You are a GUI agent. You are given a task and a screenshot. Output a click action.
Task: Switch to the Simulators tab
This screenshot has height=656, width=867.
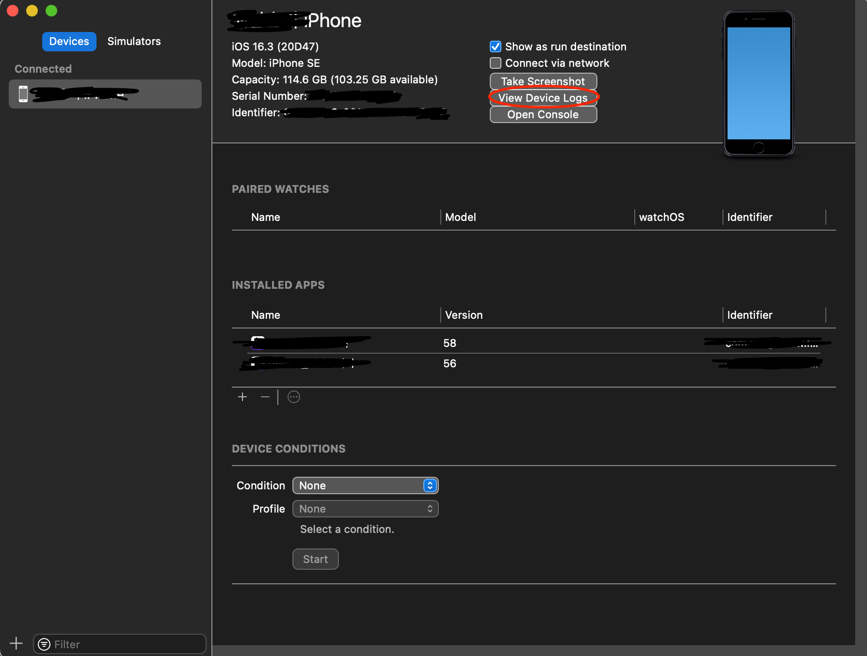(x=134, y=42)
